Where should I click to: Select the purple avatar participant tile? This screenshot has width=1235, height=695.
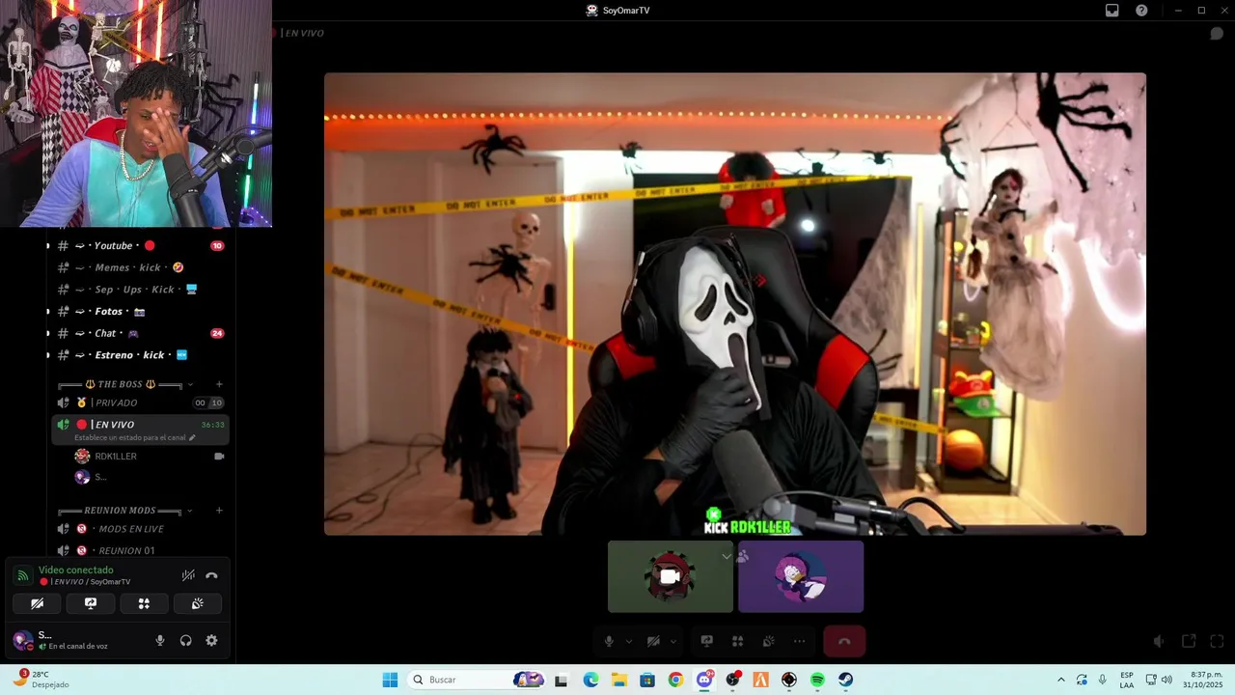pyautogui.click(x=801, y=576)
